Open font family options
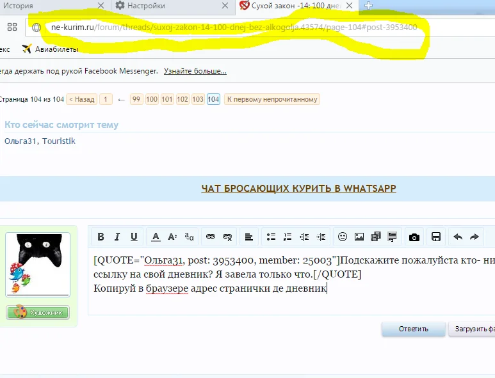The image size is (495, 378). tap(189, 237)
